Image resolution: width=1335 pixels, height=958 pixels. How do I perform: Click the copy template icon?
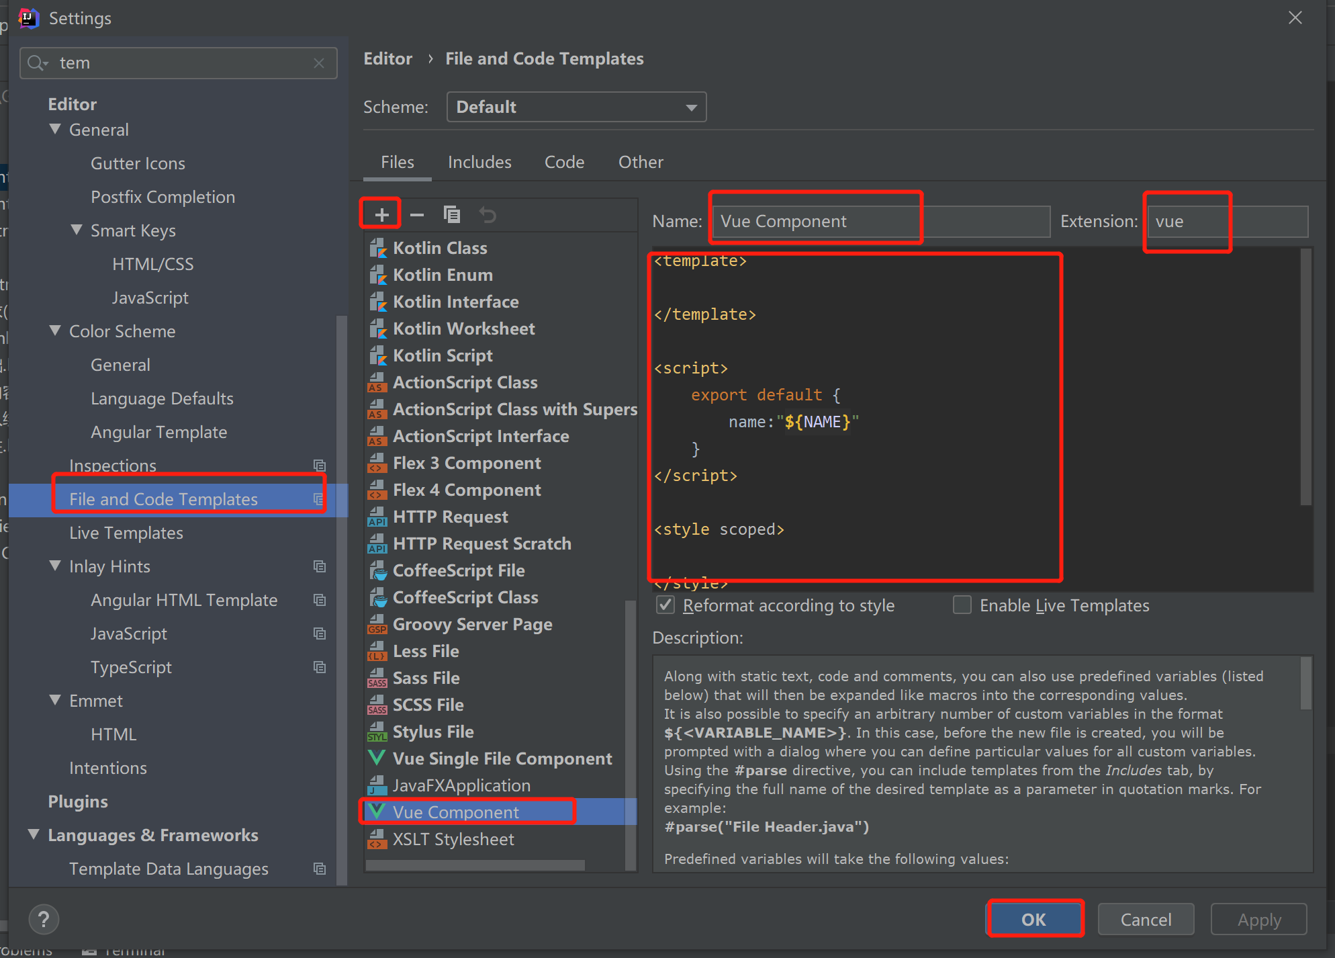(452, 215)
